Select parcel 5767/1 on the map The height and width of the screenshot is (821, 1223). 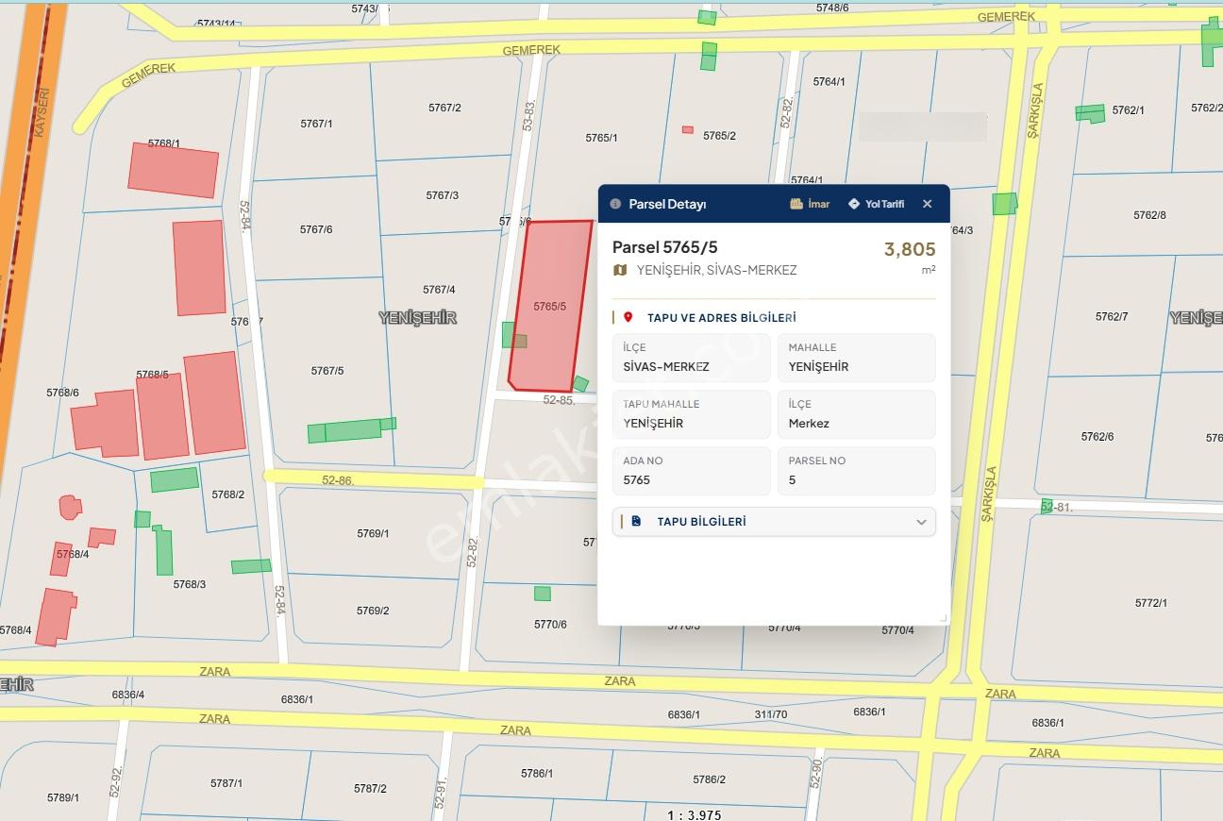[x=316, y=124]
